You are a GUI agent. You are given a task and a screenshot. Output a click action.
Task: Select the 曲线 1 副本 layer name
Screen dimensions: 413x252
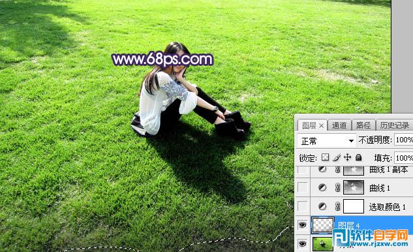388,170
